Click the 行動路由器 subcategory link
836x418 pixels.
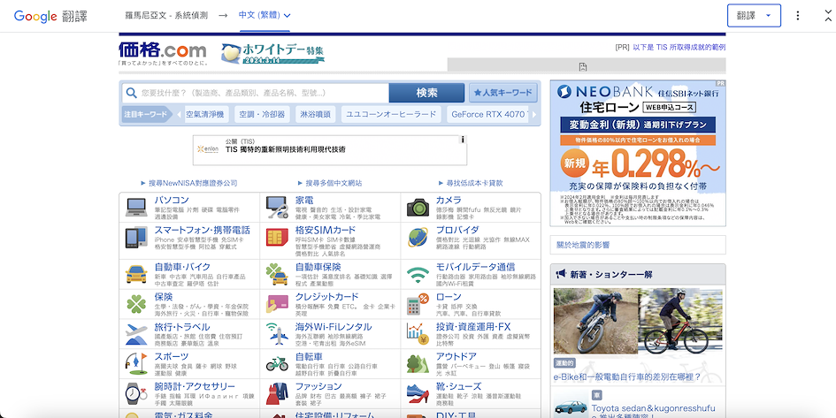coord(449,277)
